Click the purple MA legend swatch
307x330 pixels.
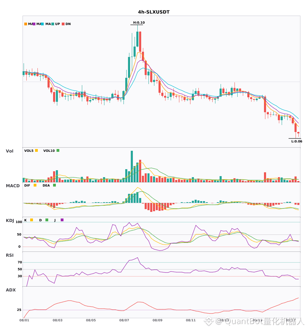coord(34,24)
